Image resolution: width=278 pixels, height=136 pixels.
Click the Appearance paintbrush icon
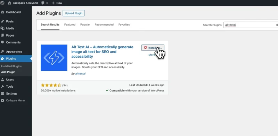tap(2, 52)
